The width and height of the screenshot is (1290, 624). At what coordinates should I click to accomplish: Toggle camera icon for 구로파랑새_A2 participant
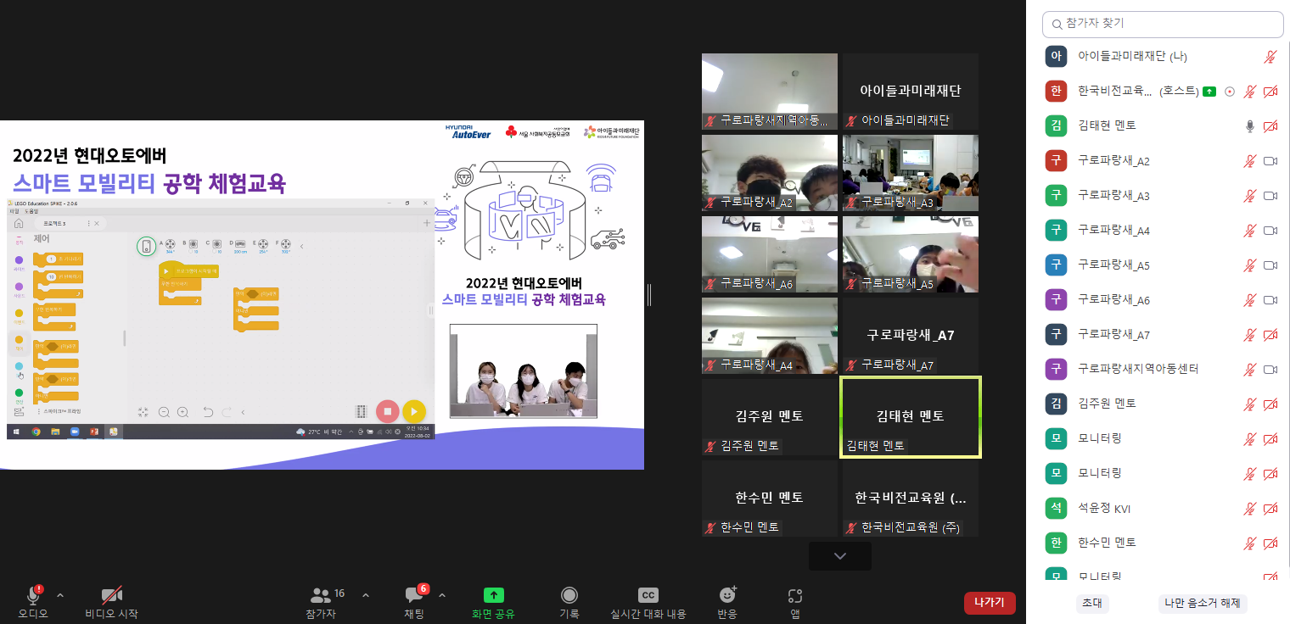[1270, 161]
